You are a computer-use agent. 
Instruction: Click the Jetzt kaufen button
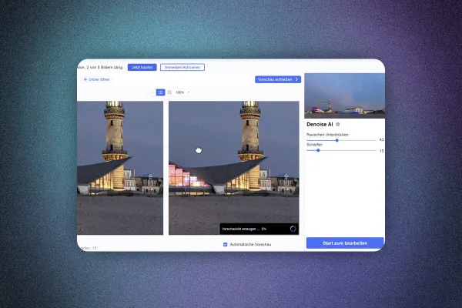(x=142, y=67)
